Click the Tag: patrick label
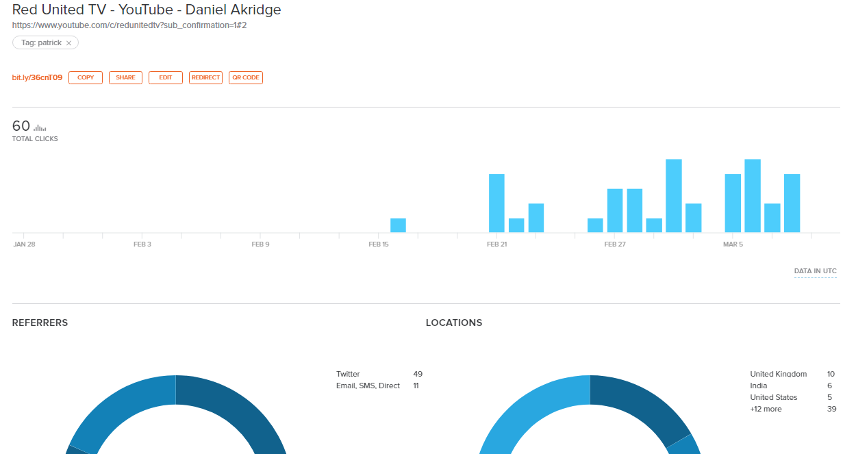The width and height of the screenshot is (856, 454). [x=41, y=43]
